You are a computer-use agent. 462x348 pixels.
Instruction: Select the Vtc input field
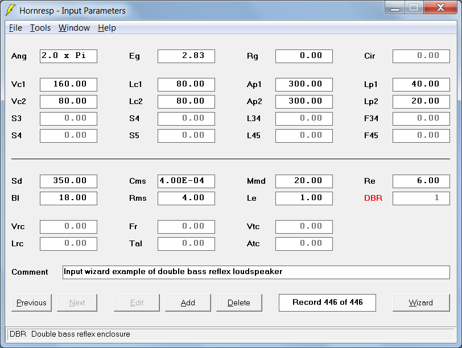tap(304, 227)
